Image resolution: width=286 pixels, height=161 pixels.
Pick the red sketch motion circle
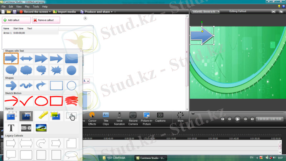pos(41,101)
